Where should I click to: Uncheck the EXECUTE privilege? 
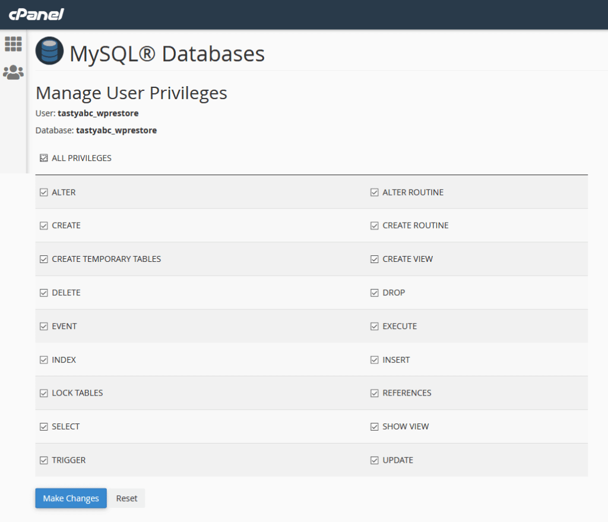(374, 326)
